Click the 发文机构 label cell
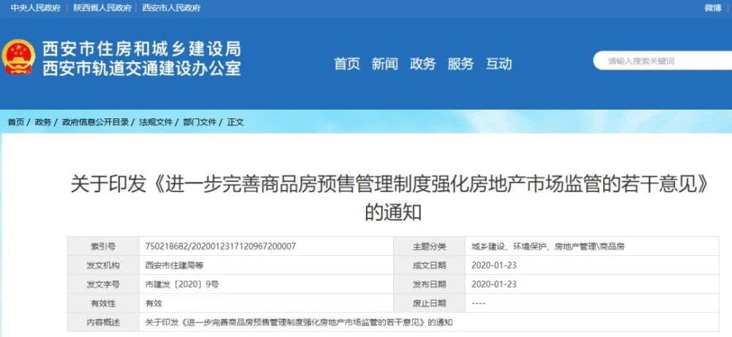Image resolution: width=732 pixels, height=337 pixels. (103, 265)
